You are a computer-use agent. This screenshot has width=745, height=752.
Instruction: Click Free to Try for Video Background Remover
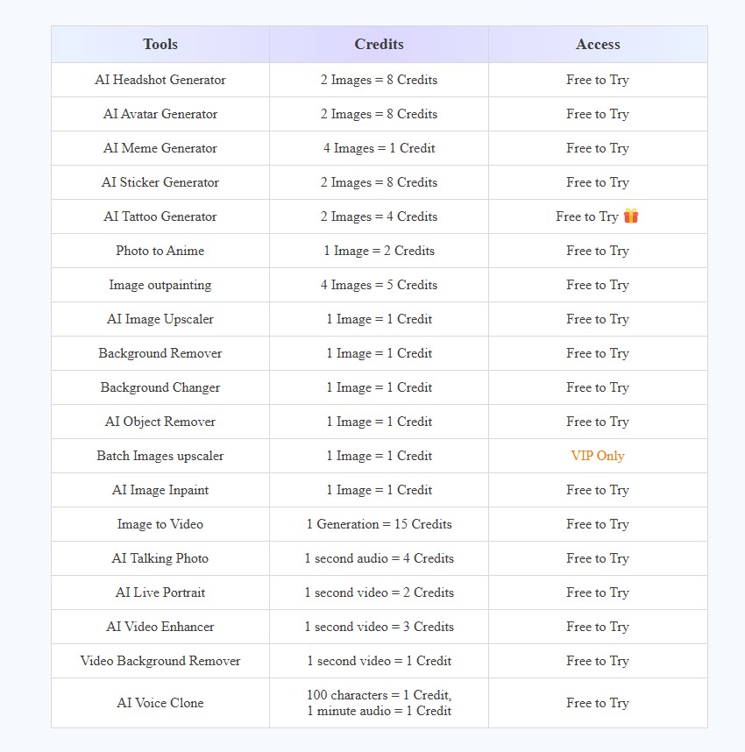598,661
